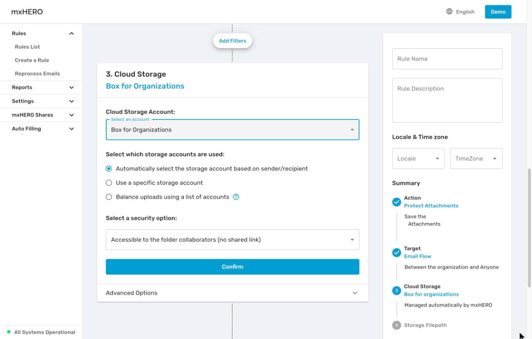Open the Cloud Storage Account dropdown
Image resolution: width=532 pixels, height=339 pixels.
[233, 130]
